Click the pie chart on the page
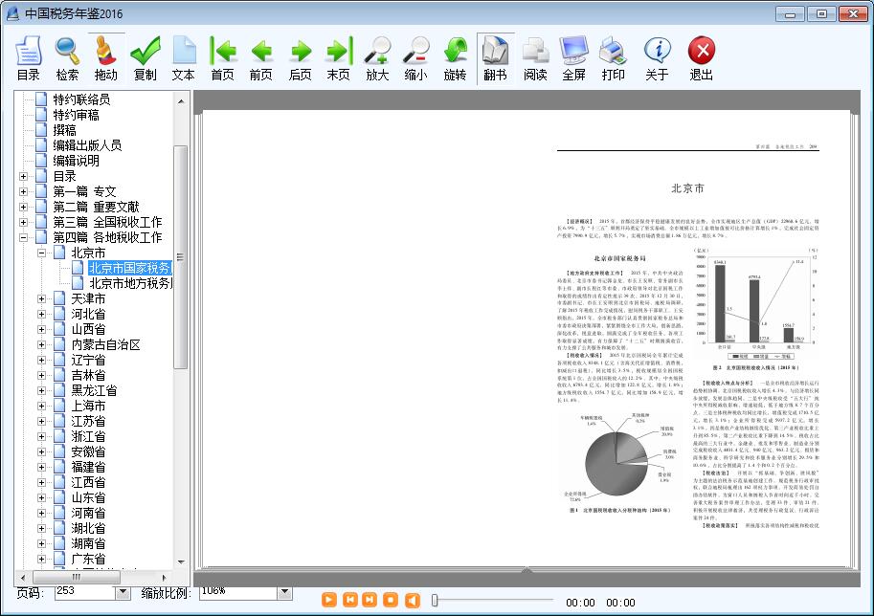The height and width of the screenshot is (616, 874). (616, 463)
